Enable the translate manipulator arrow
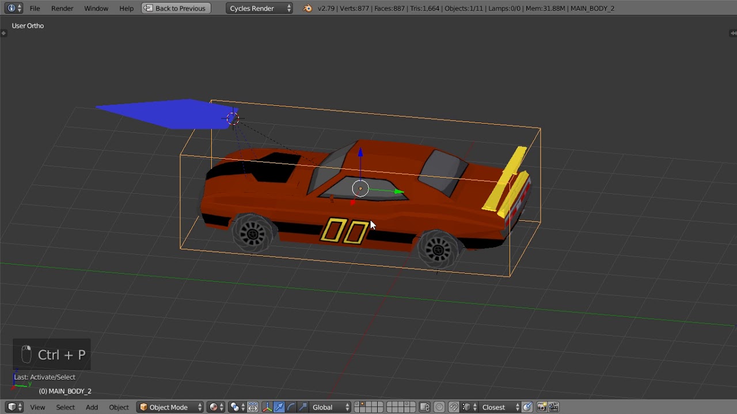Image resolution: width=737 pixels, height=414 pixels. tap(279, 407)
